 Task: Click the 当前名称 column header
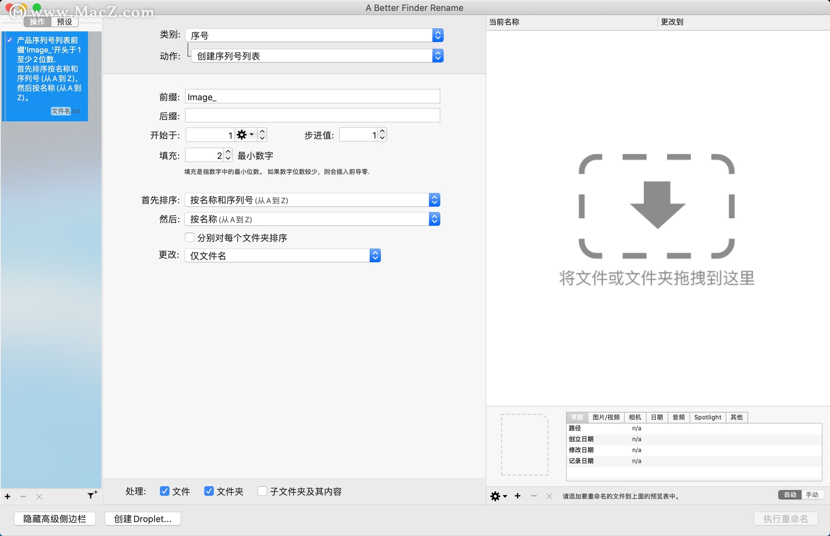571,22
